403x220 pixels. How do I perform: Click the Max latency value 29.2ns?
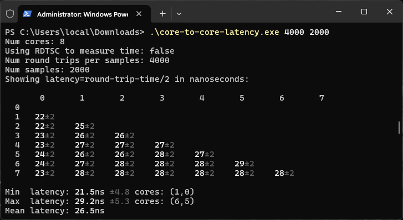click(x=90, y=202)
